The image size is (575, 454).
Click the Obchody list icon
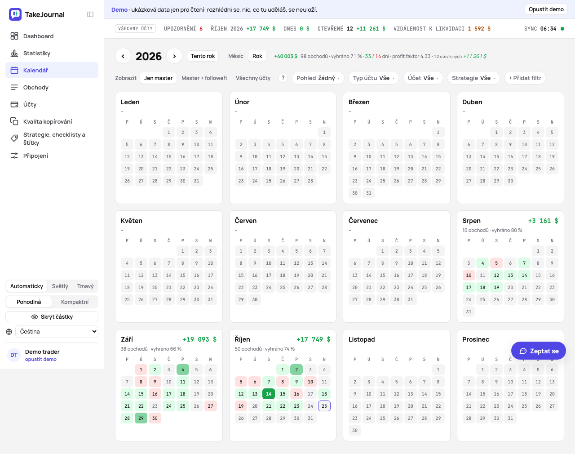[x=14, y=87]
